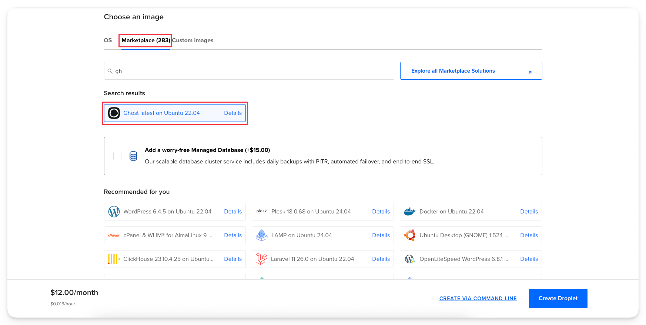Click the Managed Database cylinder icon
The image size is (646, 325).
133,156
